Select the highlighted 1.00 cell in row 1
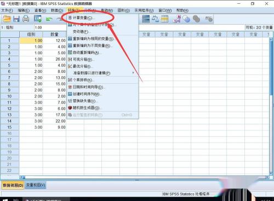The image size is (274, 201). (31, 41)
